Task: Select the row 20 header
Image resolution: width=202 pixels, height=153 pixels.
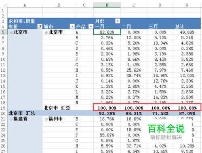Action: (x=3, y=113)
